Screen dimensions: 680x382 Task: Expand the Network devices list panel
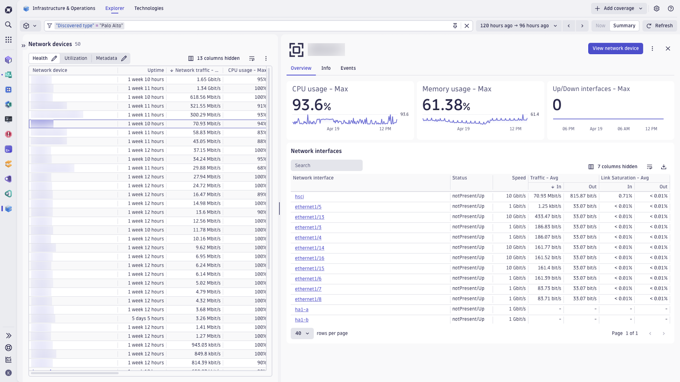click(23, 45)
